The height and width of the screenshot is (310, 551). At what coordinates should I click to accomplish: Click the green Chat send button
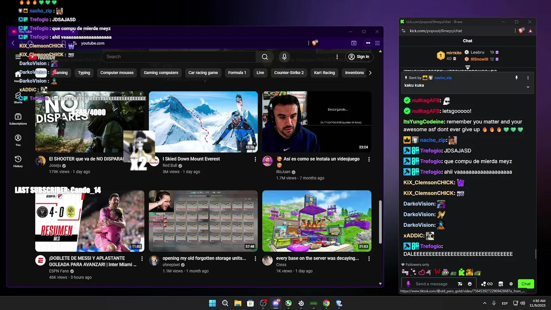pos(526,284)
